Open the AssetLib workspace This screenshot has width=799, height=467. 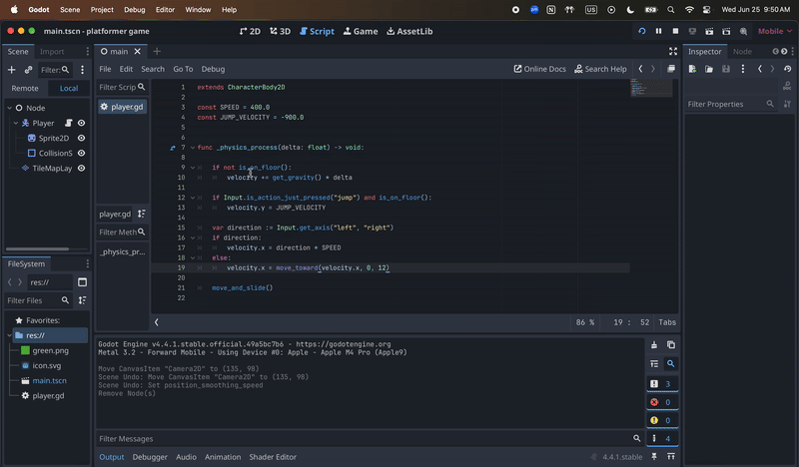click(x=409, y=31)
